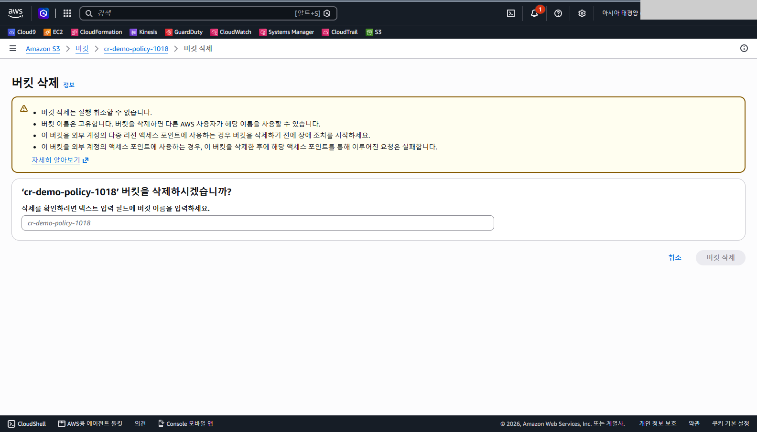Open AWS용 에이전트 툴킷 in footer

[x=90, y=424]
